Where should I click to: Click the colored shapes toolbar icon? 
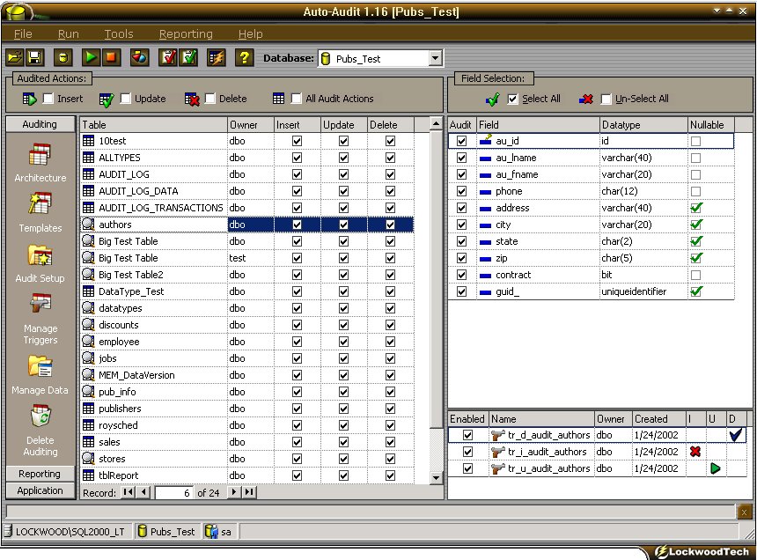pos(139,58)
